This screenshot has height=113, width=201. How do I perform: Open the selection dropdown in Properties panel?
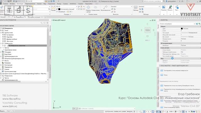(x=177, y=24)
